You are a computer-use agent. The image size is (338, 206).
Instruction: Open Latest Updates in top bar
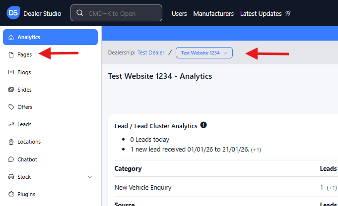coord(265,13)
